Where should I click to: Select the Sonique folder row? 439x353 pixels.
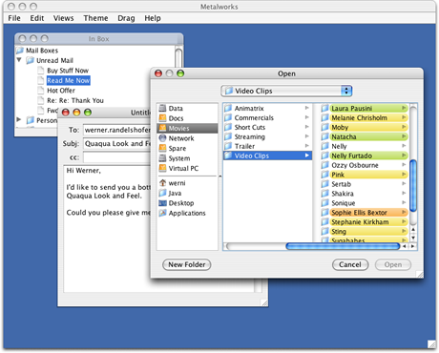pos(364,203)
